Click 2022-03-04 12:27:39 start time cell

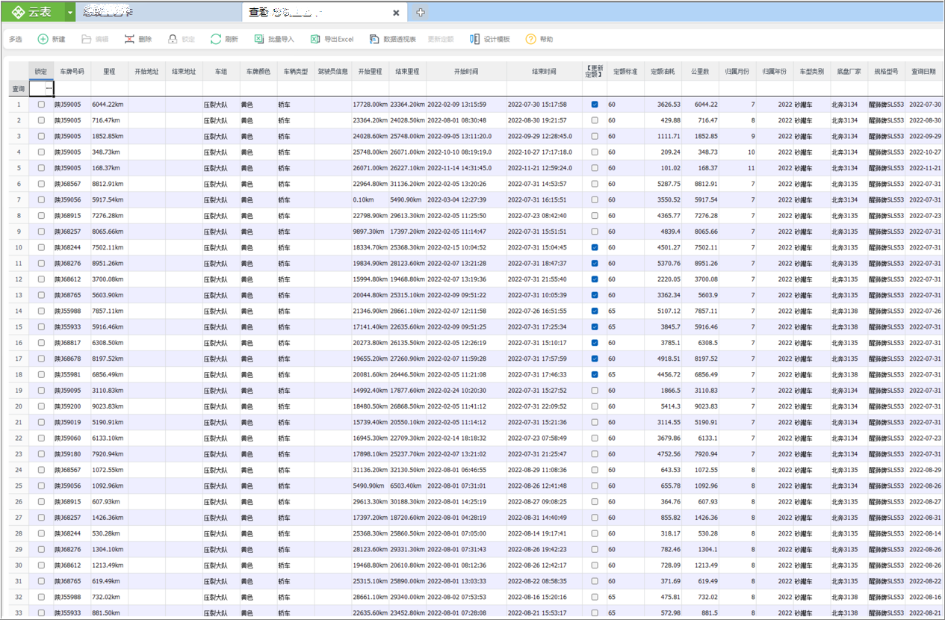(x=466, y=199)
